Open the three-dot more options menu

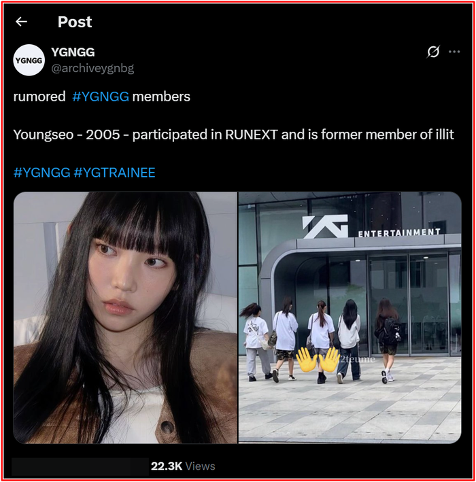(454, 52)
